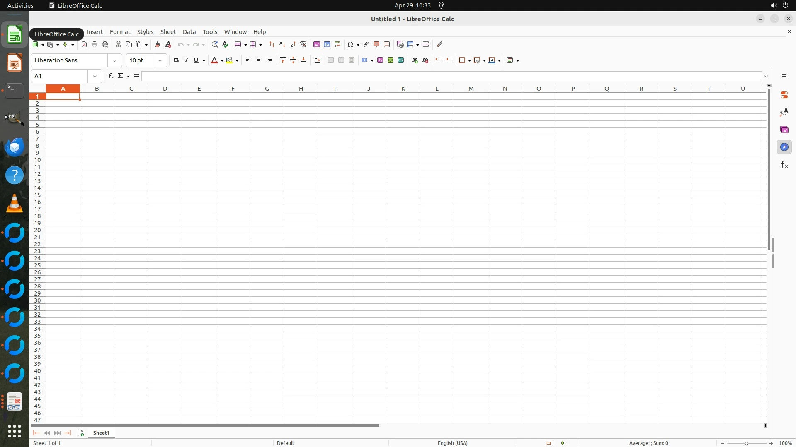The width and height of the screenshot is (796, 447).
Task: Click the Export as PDF icon
Action: tap(84, 44)
